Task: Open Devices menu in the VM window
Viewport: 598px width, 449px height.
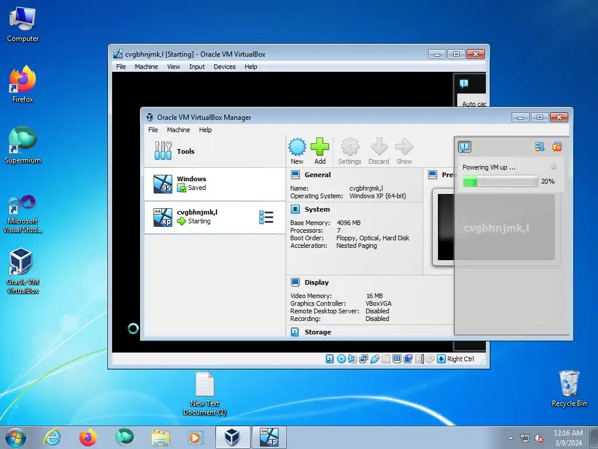Action: pos(225,67)
